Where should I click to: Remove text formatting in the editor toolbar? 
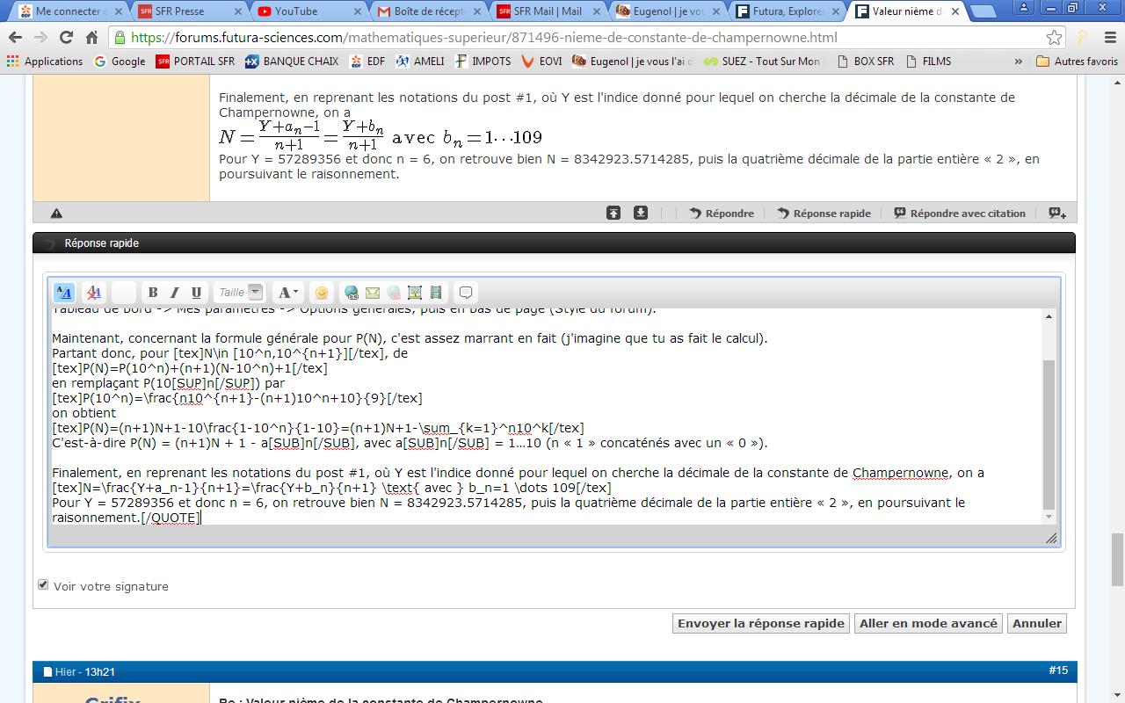tap(94, 293)
